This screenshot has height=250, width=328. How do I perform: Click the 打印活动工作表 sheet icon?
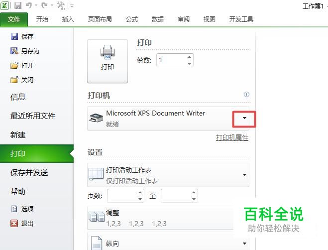(x=96, y=174)
